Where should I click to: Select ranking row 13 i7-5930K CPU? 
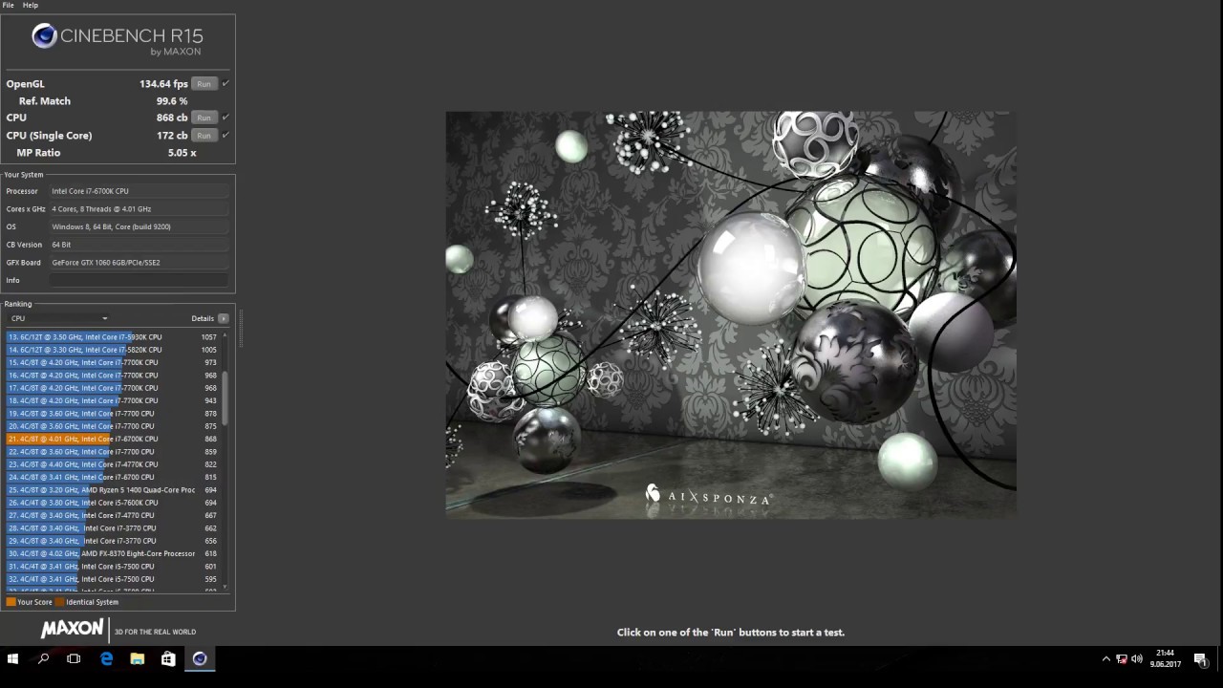point(113,337)
